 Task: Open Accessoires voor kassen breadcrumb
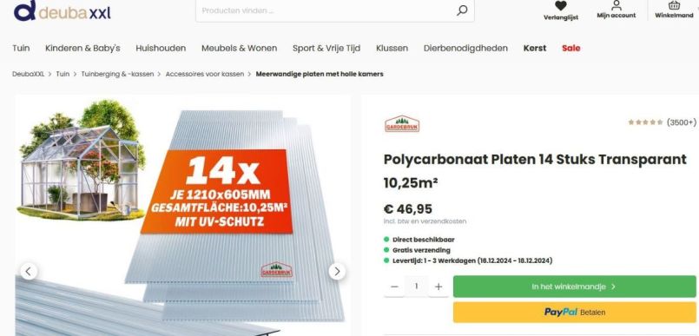coord(205,74)
